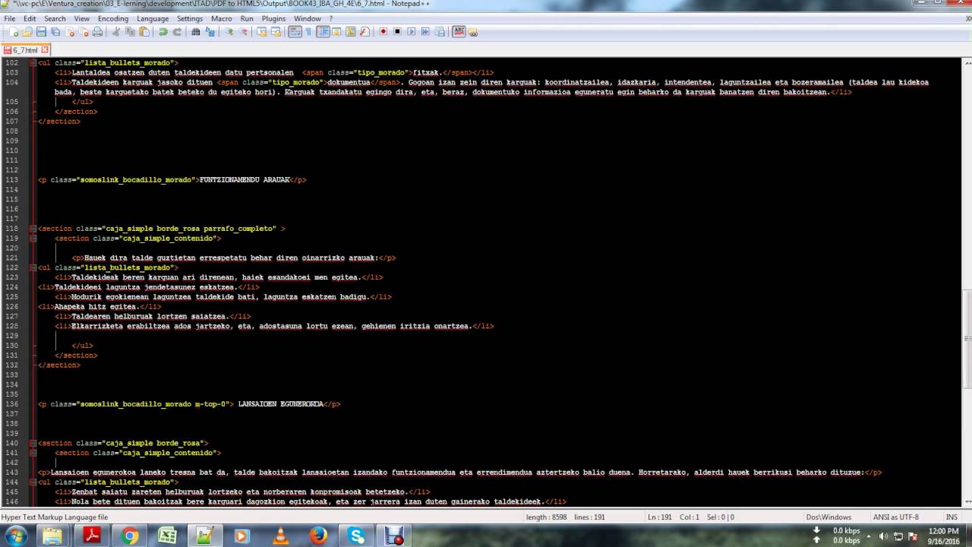
Task: Cut selection with the scissors icon
Action: click(116, 32)
